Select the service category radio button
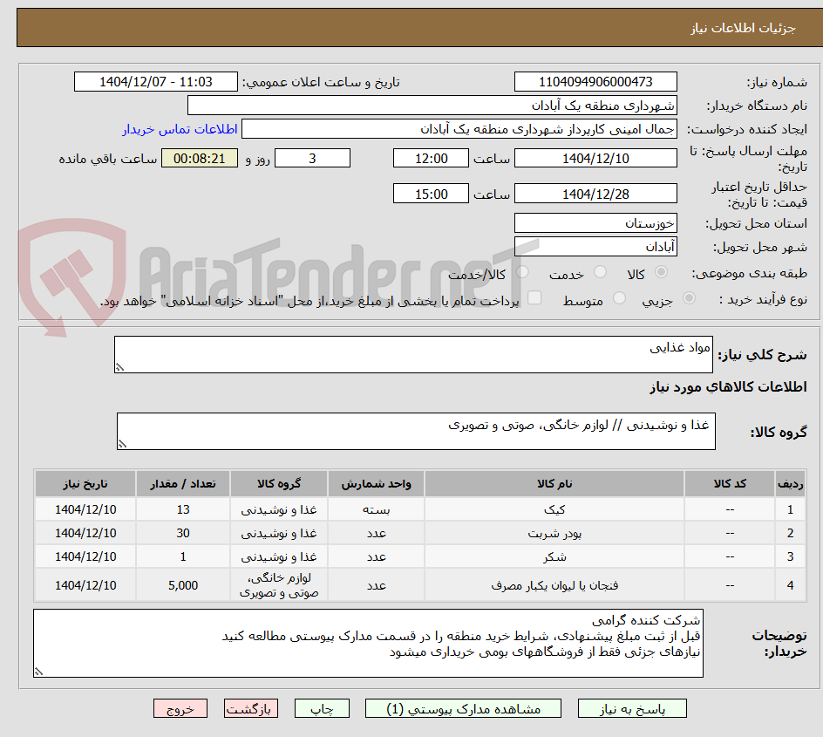This screenshot has height=737, width=823. pos(600,272)
